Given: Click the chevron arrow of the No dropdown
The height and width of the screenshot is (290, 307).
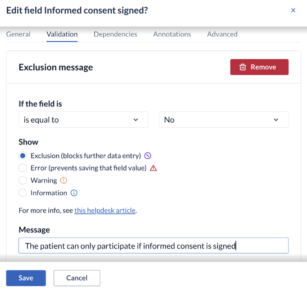Looking at the screenshot, I should (x=276, y=120).
